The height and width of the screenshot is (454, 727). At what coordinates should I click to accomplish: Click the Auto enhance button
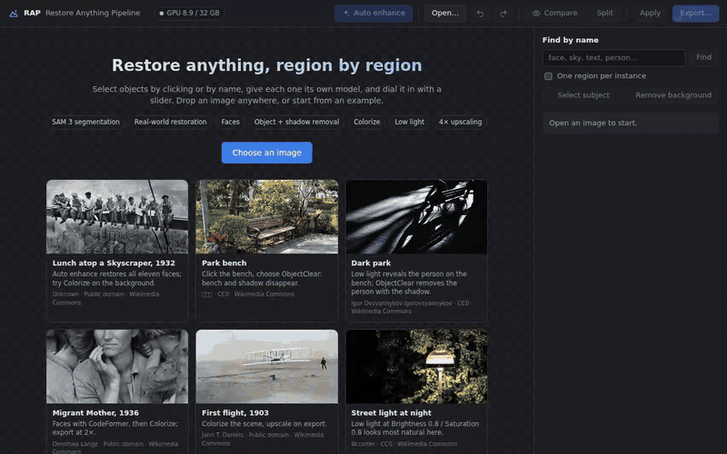pyautogui.click(x=373, y=13)
